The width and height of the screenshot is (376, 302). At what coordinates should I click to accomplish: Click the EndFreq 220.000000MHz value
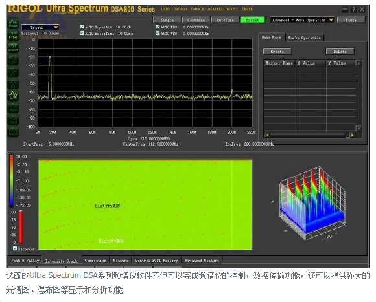tap(259, 144)
